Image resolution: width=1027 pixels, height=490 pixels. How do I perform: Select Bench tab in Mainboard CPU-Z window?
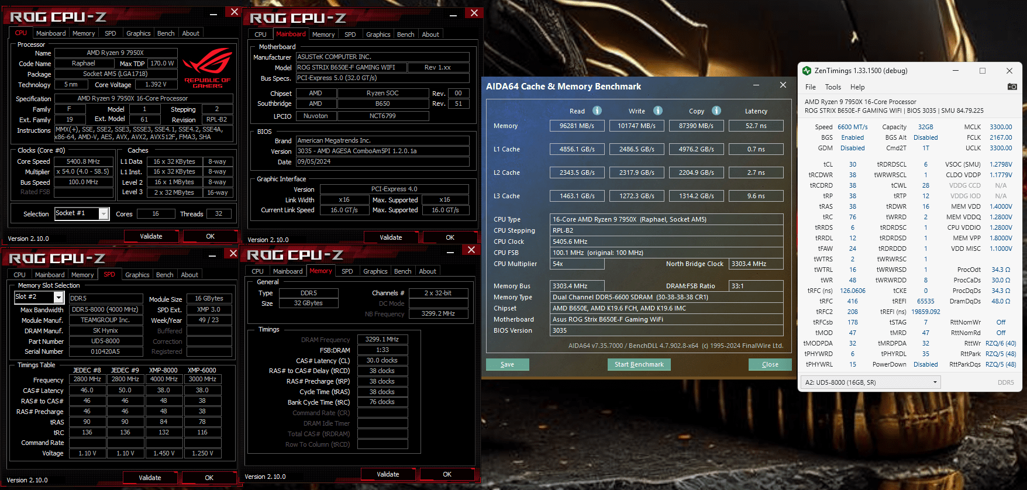(x=406, y=34)
